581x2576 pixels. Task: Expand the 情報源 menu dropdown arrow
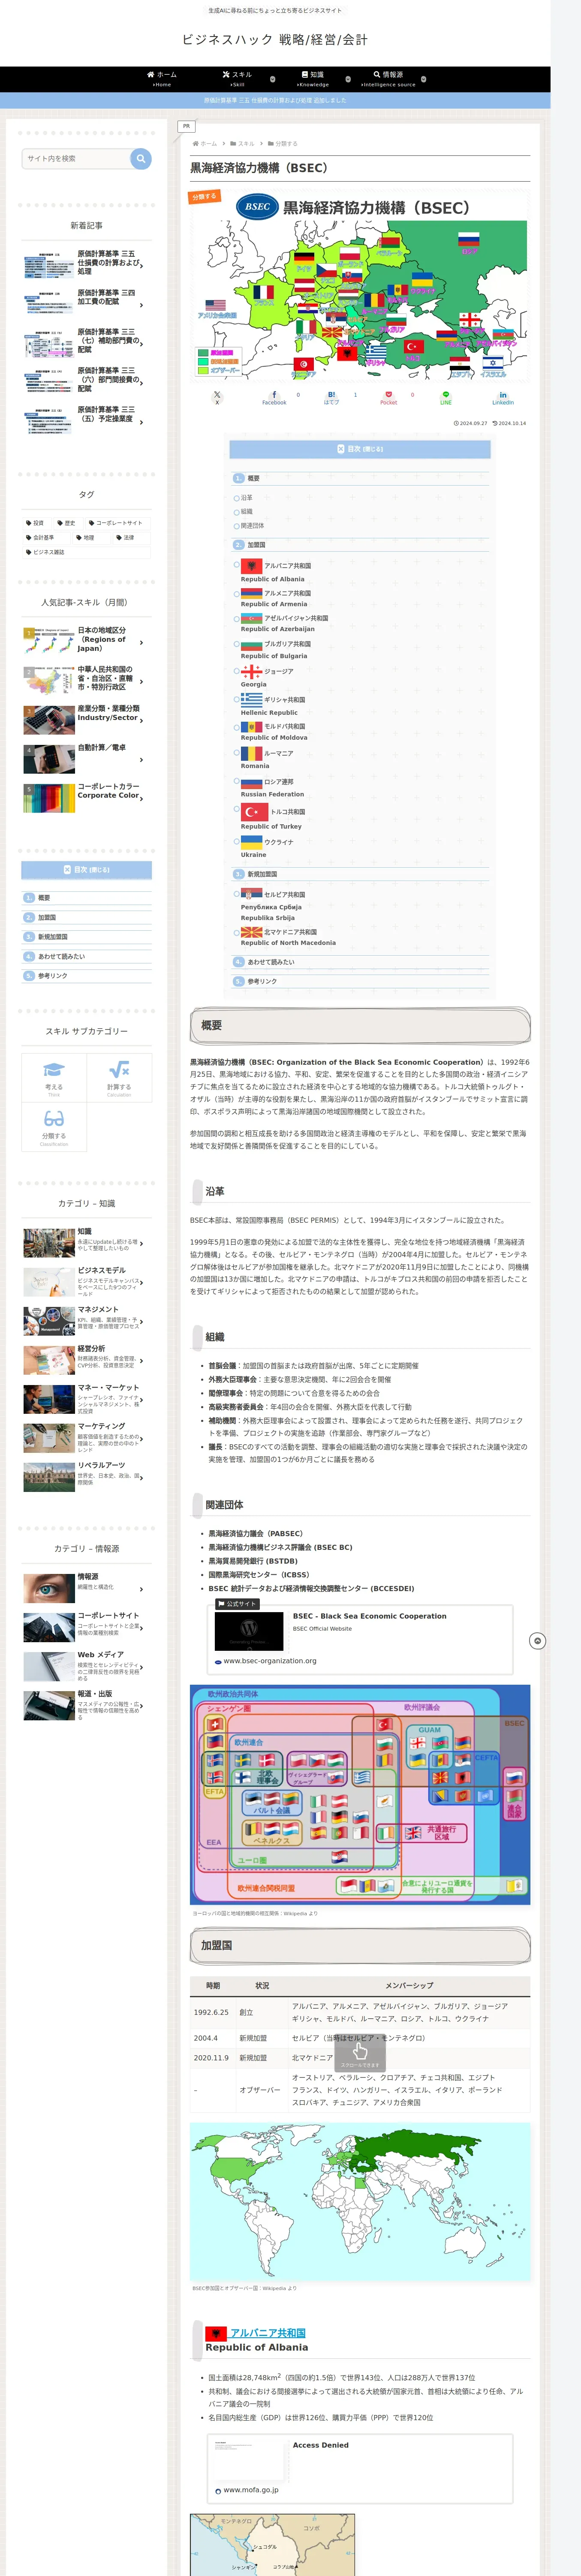(423, 79)
